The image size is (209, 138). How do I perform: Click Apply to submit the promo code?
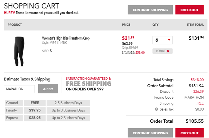point(48,89)
